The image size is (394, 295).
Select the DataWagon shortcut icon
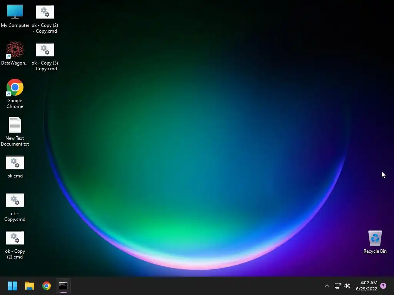pos(15,50)
